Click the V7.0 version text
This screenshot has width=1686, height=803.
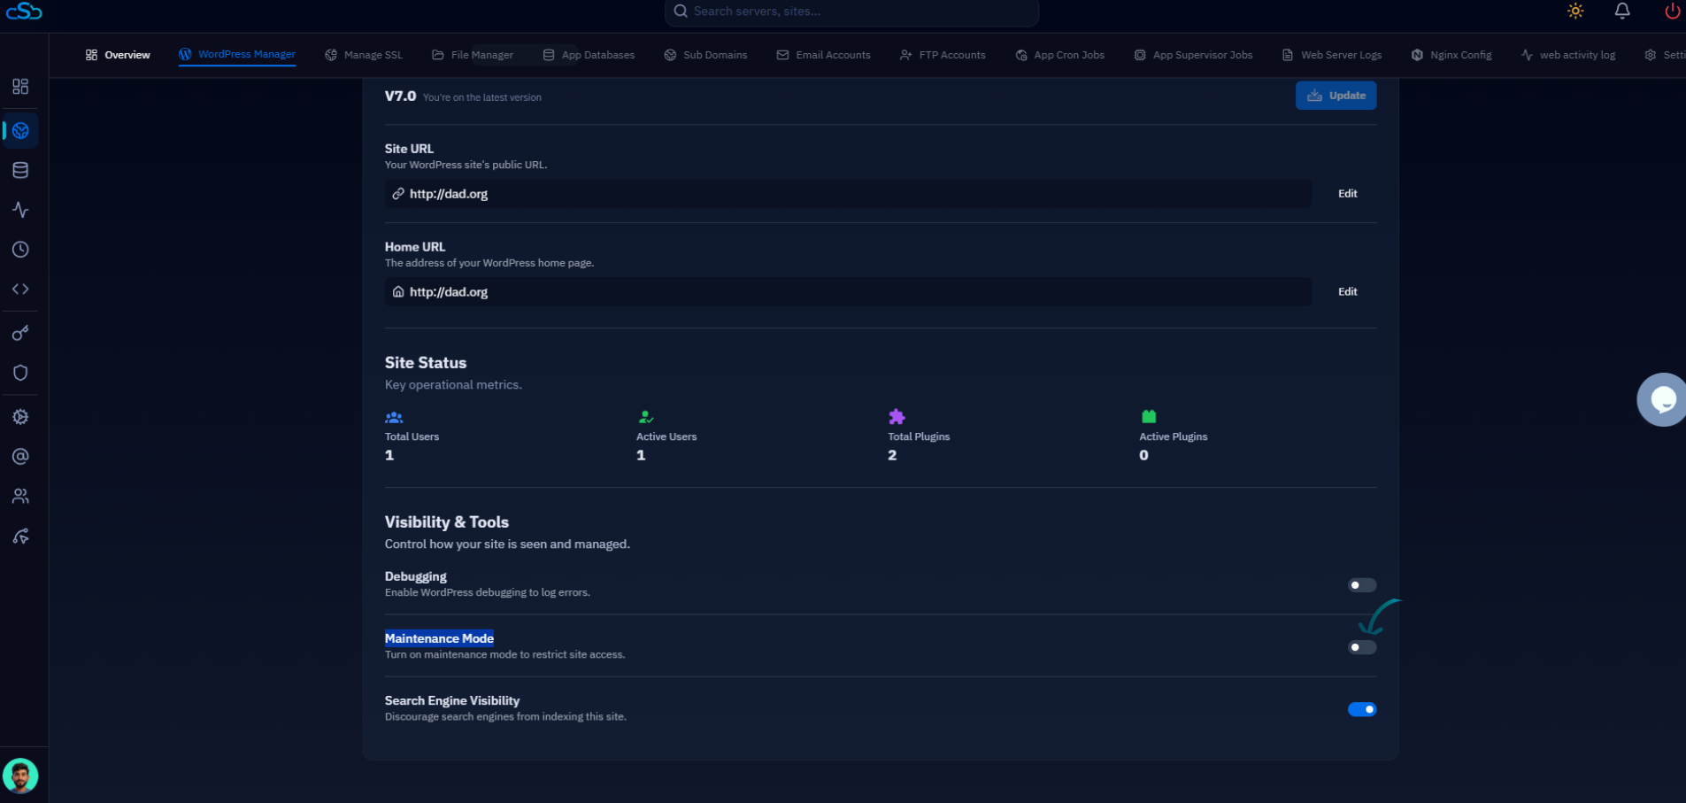click(400, 96)
